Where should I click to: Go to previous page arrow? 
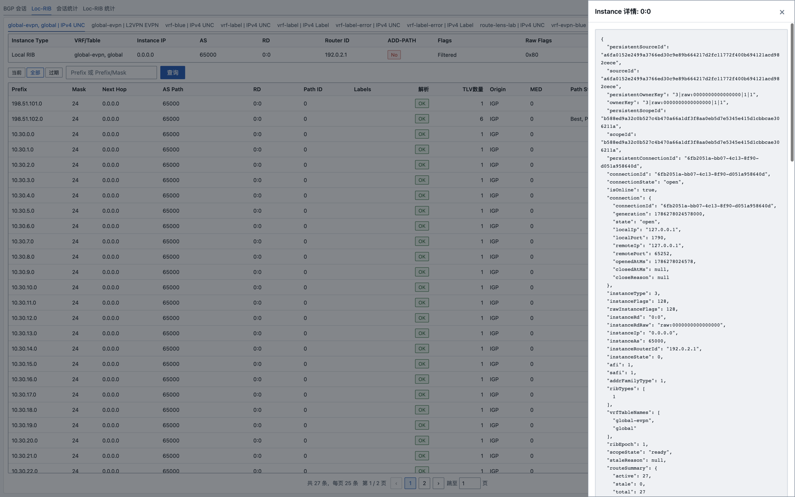(396, 483)
